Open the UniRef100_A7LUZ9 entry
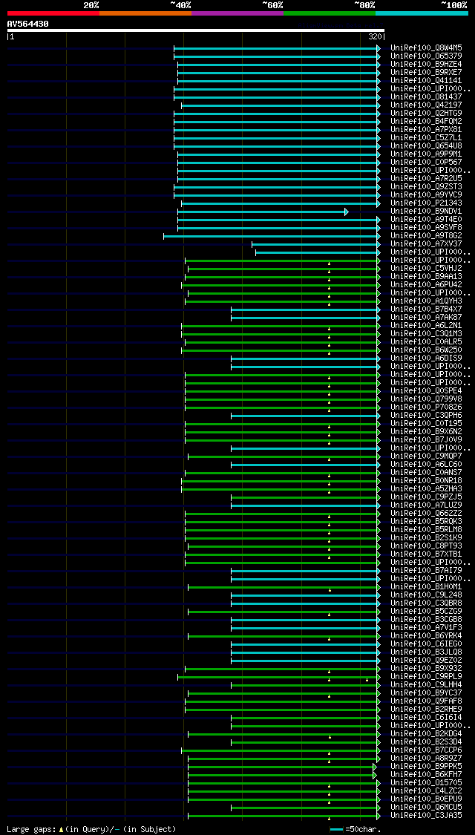The height and width of the screenshot is (835, 475). [426, 505]
